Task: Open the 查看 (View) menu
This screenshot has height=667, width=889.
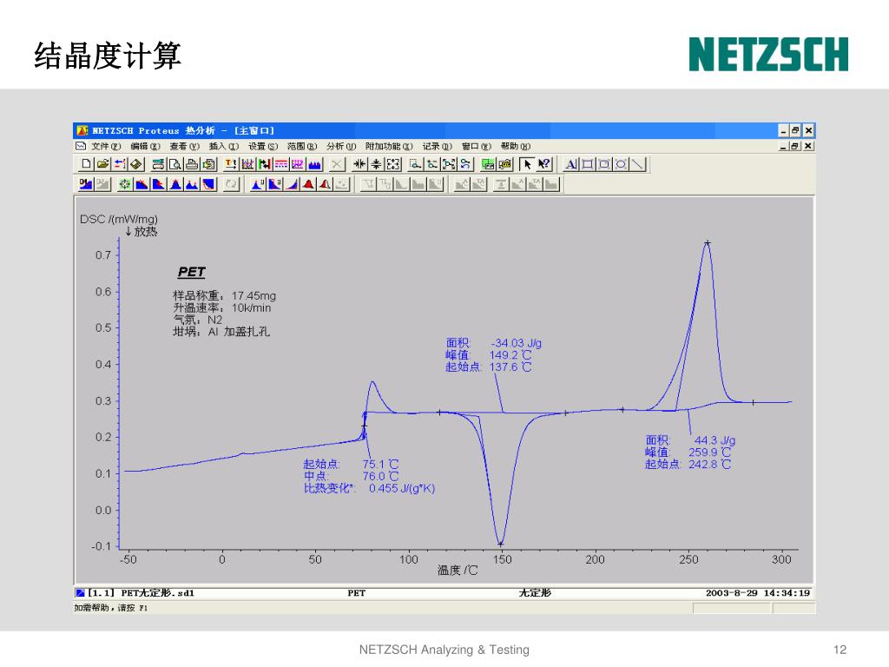Action: pos(184,146)
